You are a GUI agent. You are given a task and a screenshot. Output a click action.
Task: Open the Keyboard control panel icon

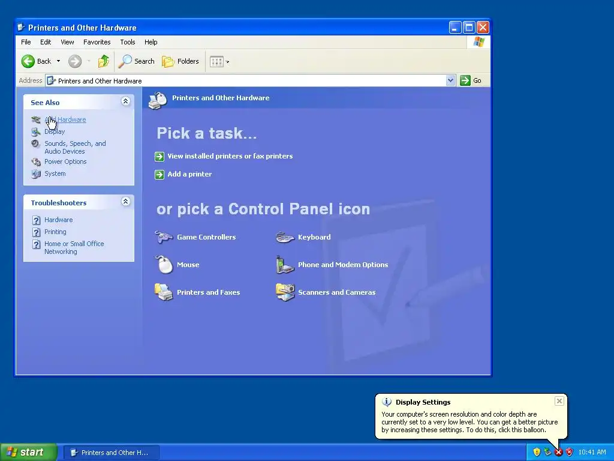pos(285,237)
